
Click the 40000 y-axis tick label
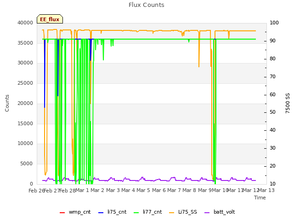pos(25,23)
